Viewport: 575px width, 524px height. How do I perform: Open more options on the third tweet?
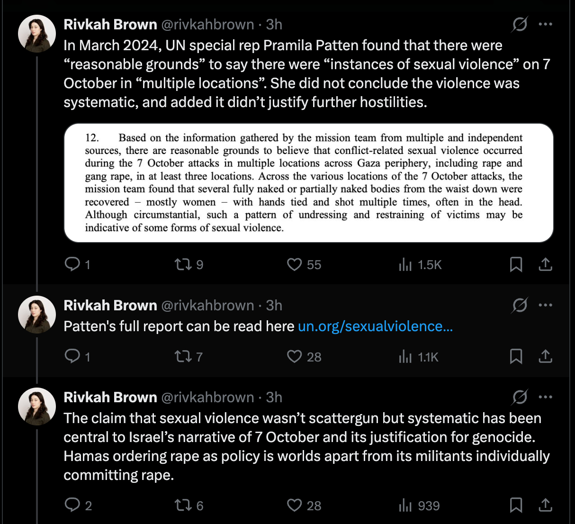click(x=546, y=397)
